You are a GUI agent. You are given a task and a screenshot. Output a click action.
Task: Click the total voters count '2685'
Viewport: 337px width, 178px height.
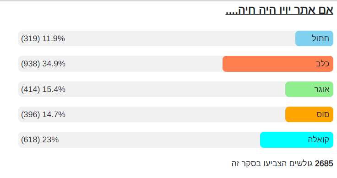324,164
